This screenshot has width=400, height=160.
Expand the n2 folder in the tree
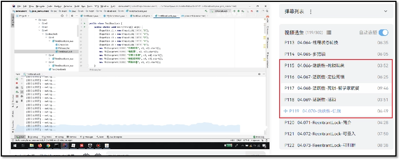(39, 23)
